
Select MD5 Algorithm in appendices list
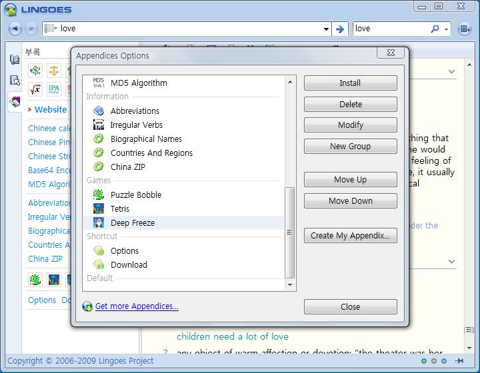(x=184, y=83)
